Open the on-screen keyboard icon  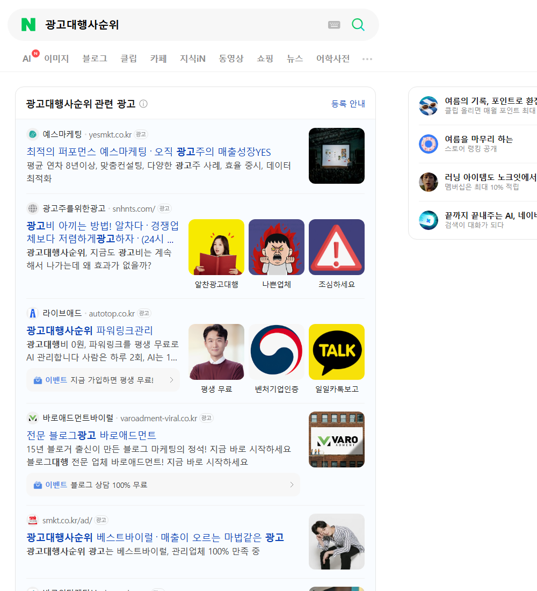[x=334, y=25]
